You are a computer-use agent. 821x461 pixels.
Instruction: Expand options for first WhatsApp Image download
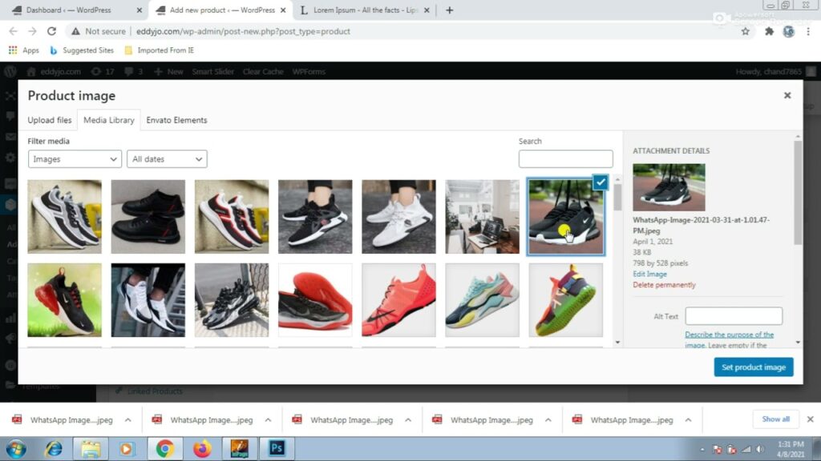128,419
